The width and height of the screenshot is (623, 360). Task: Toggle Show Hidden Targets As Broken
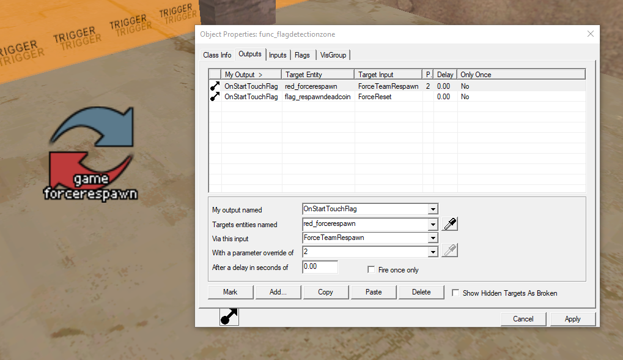[x=455, y=293]
